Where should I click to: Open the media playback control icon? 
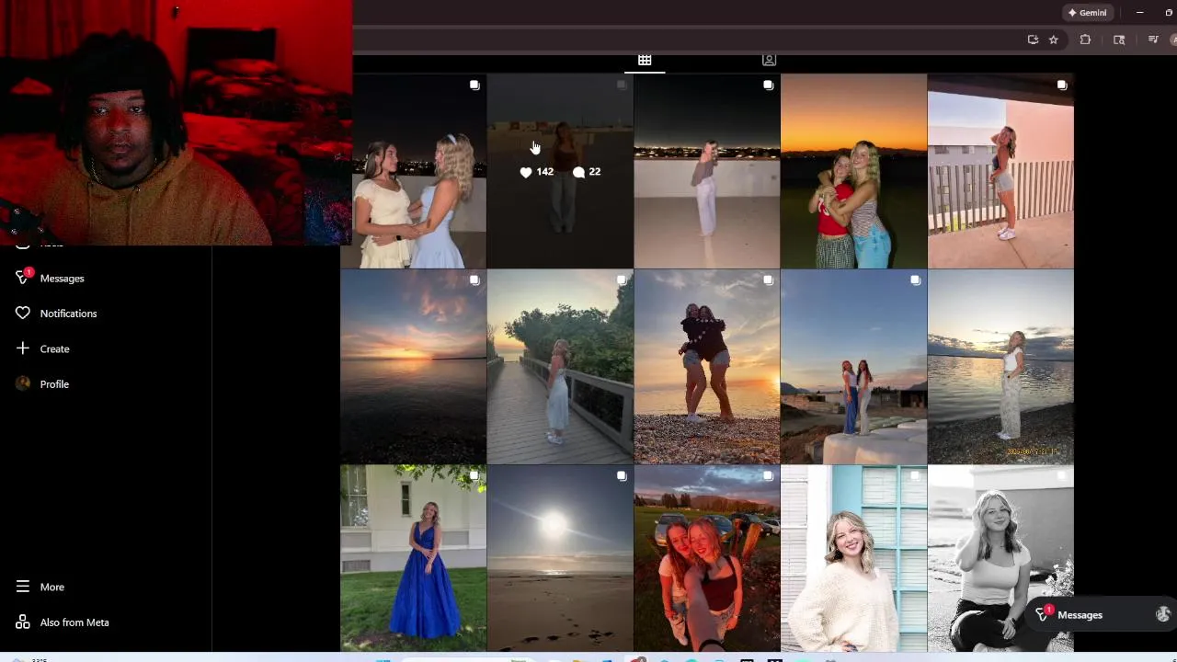point(1153,40)
